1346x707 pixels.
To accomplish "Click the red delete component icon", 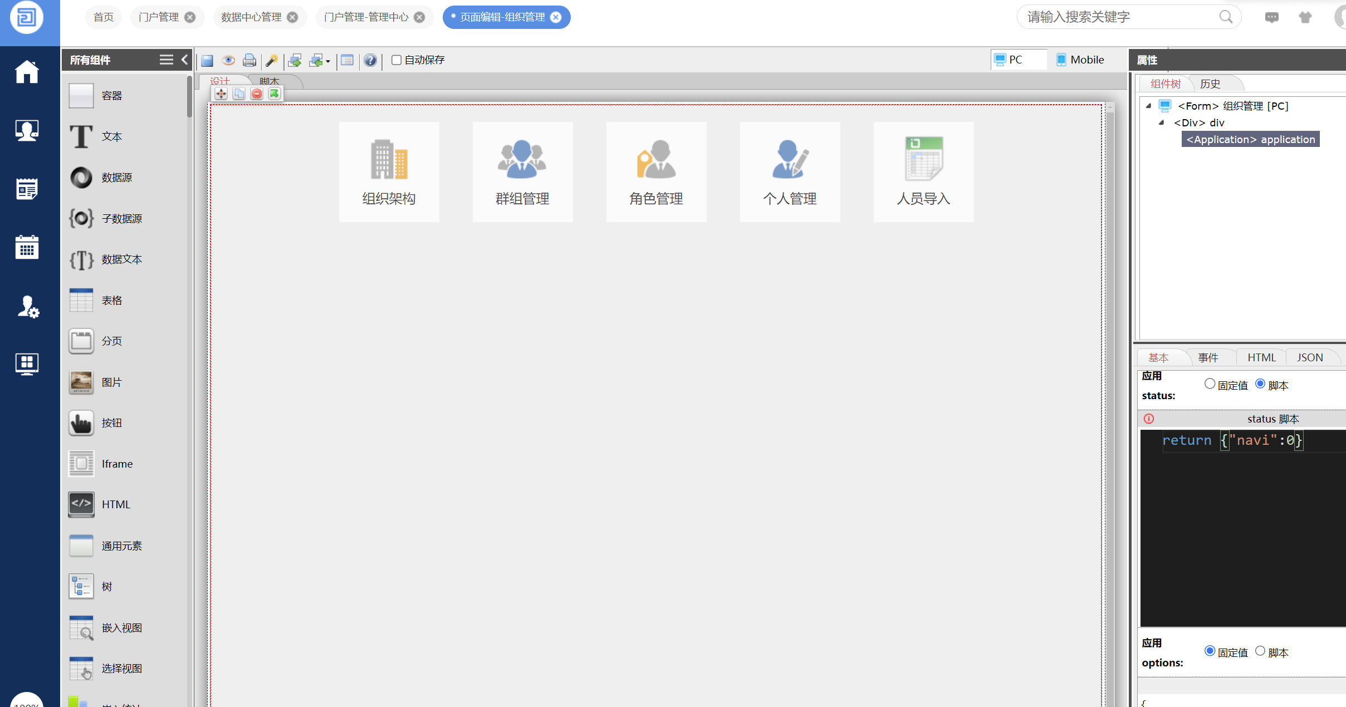I will tap(257, 94).
